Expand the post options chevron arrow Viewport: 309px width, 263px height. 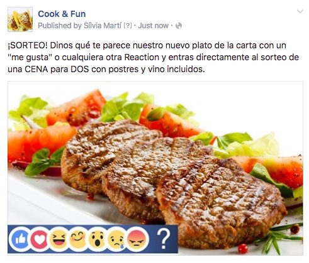pyautogui.click(x=300, y=11)
